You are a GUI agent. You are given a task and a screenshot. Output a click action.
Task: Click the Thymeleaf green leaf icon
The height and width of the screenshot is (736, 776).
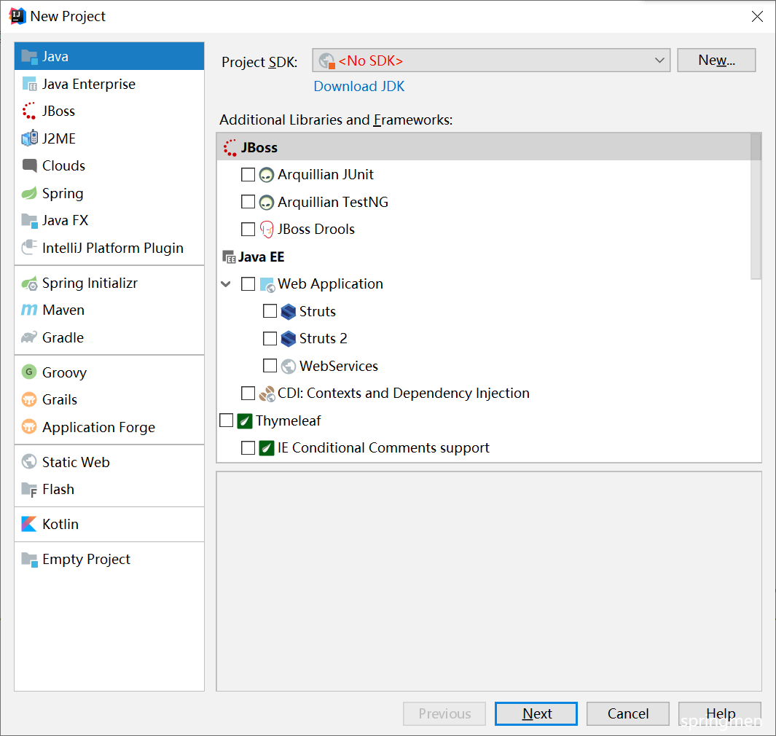[x=245, y=420]
